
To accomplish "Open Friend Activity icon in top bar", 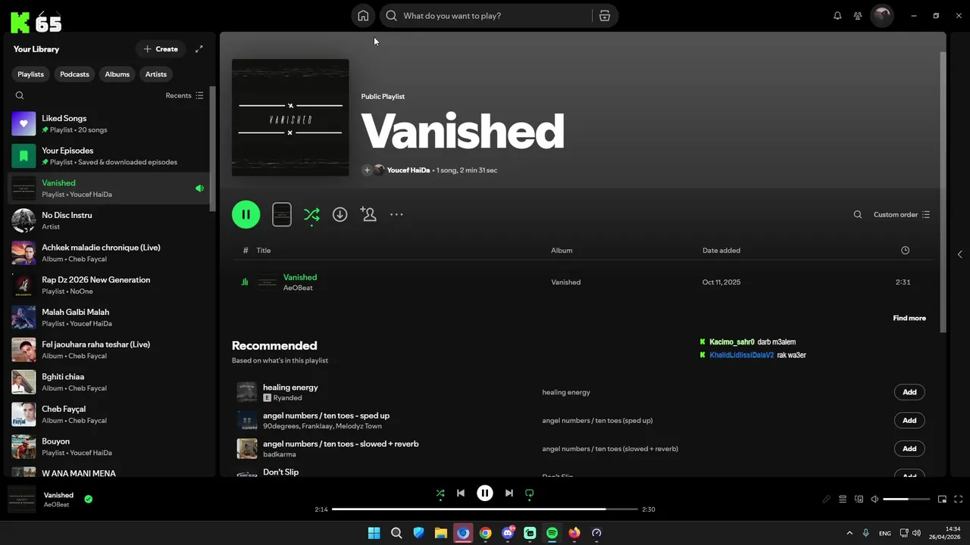I will click(x=858, y=15).
